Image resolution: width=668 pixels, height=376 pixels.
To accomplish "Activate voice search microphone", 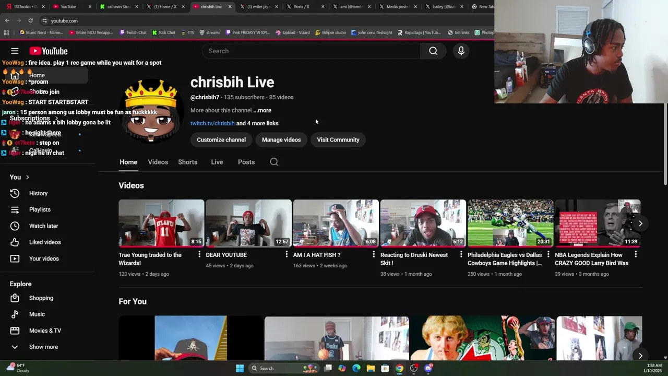I will (x=461, y=51).
